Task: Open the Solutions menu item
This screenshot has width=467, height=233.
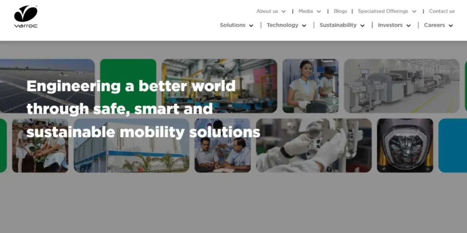Action: [x=233, y=25]
